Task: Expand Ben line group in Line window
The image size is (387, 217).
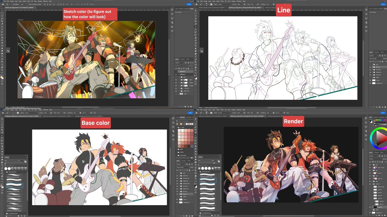Action: click(x=372, y=67)
